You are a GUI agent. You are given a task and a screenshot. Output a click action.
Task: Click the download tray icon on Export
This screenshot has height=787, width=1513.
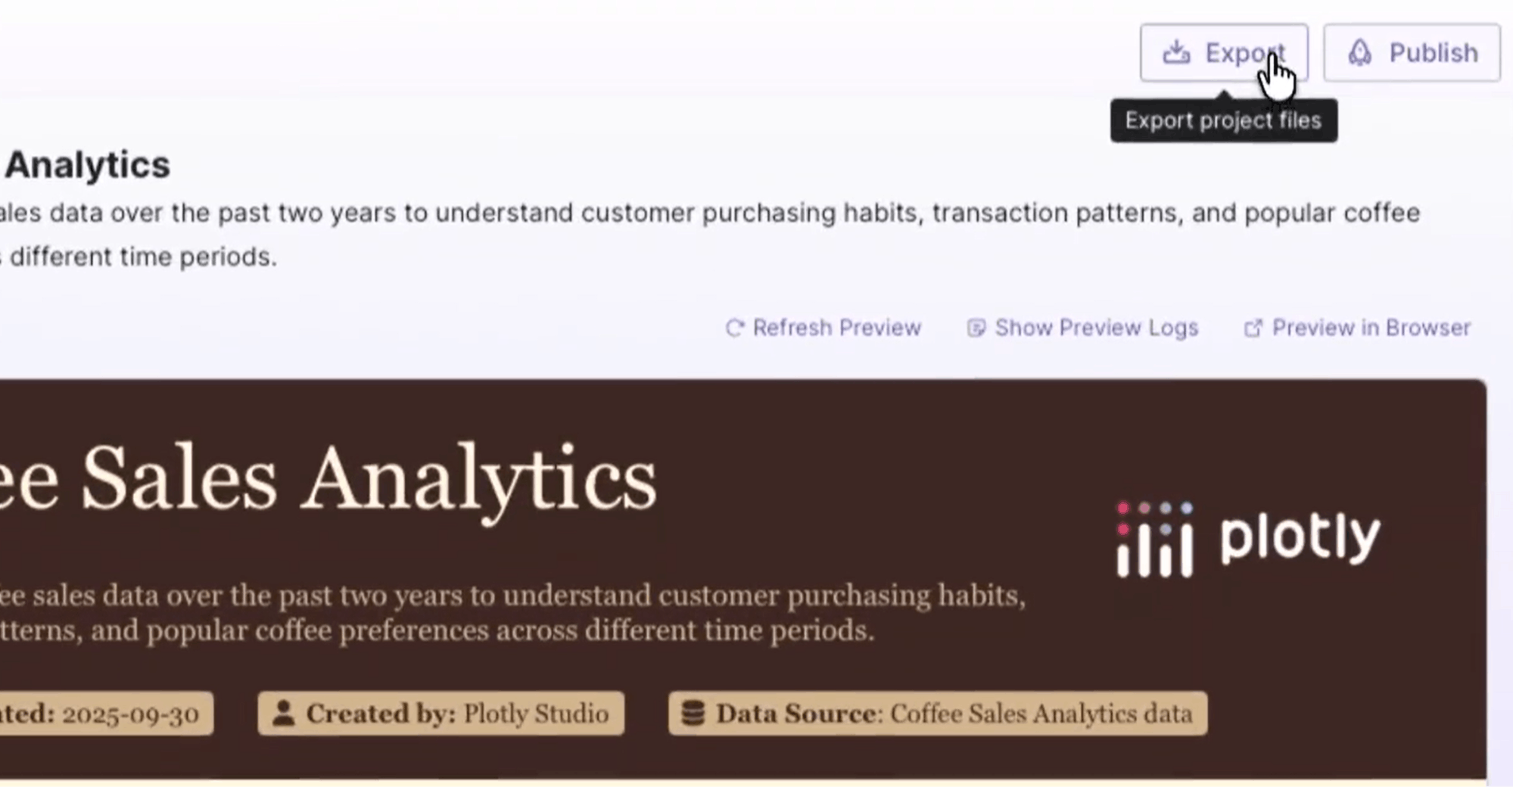click(1176, 52)
